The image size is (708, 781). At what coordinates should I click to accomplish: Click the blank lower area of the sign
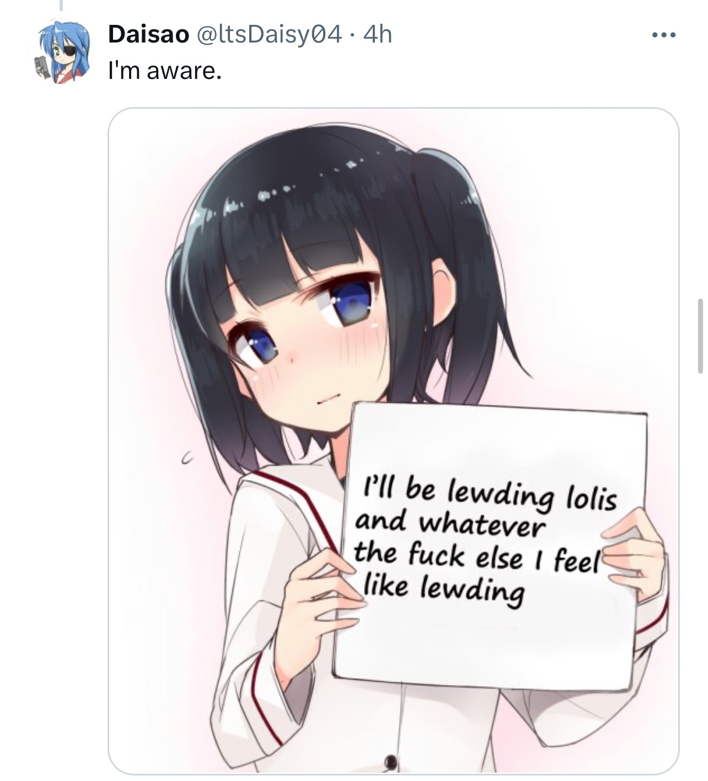485,646
